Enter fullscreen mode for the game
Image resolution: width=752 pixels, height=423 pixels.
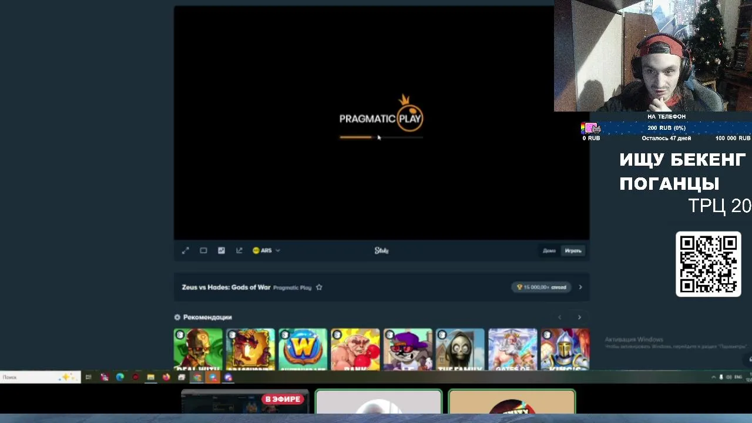[185, 250]
